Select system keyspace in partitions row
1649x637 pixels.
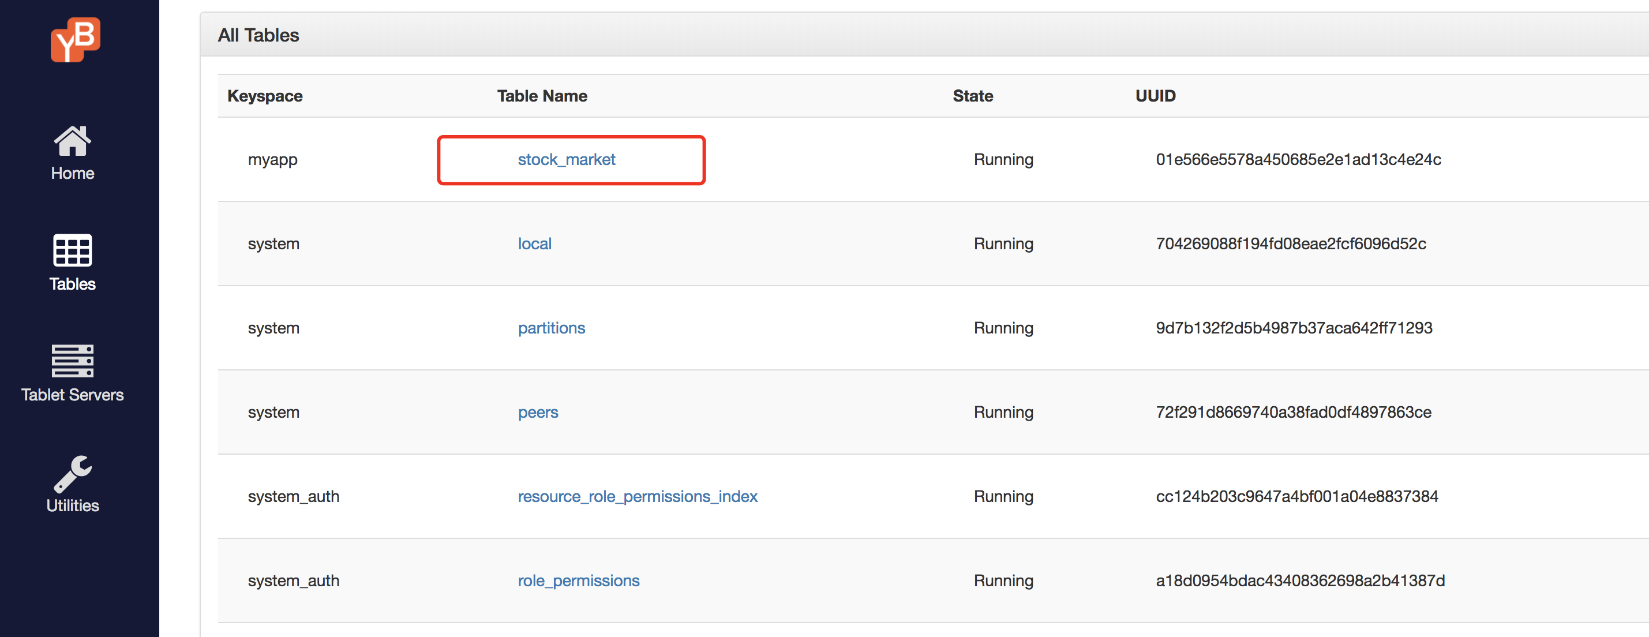click(x=273, y=328)
